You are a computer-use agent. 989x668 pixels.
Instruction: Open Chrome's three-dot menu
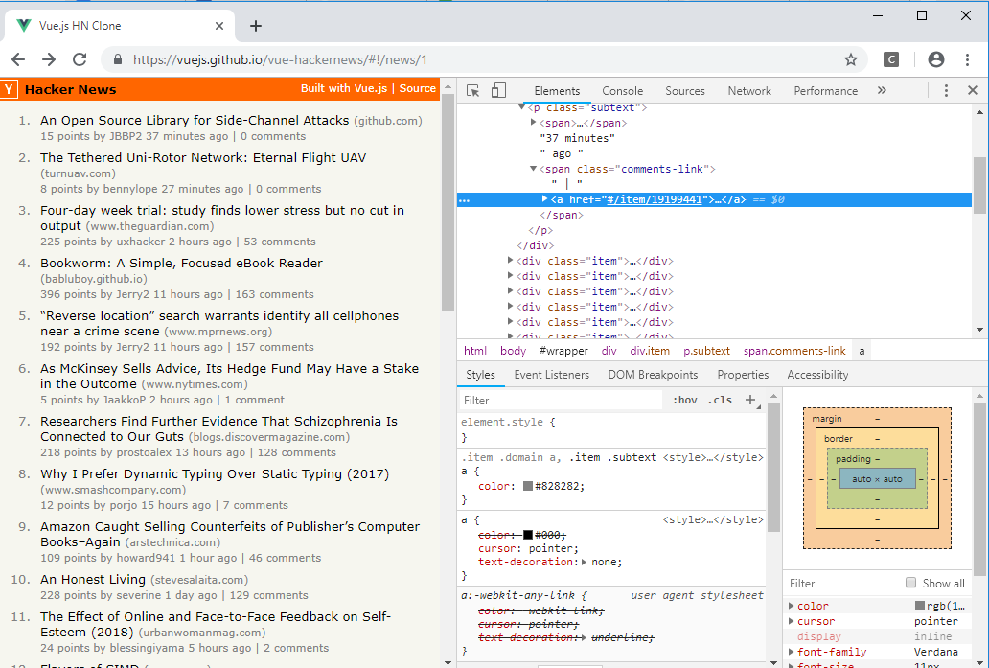pos(967,60)
